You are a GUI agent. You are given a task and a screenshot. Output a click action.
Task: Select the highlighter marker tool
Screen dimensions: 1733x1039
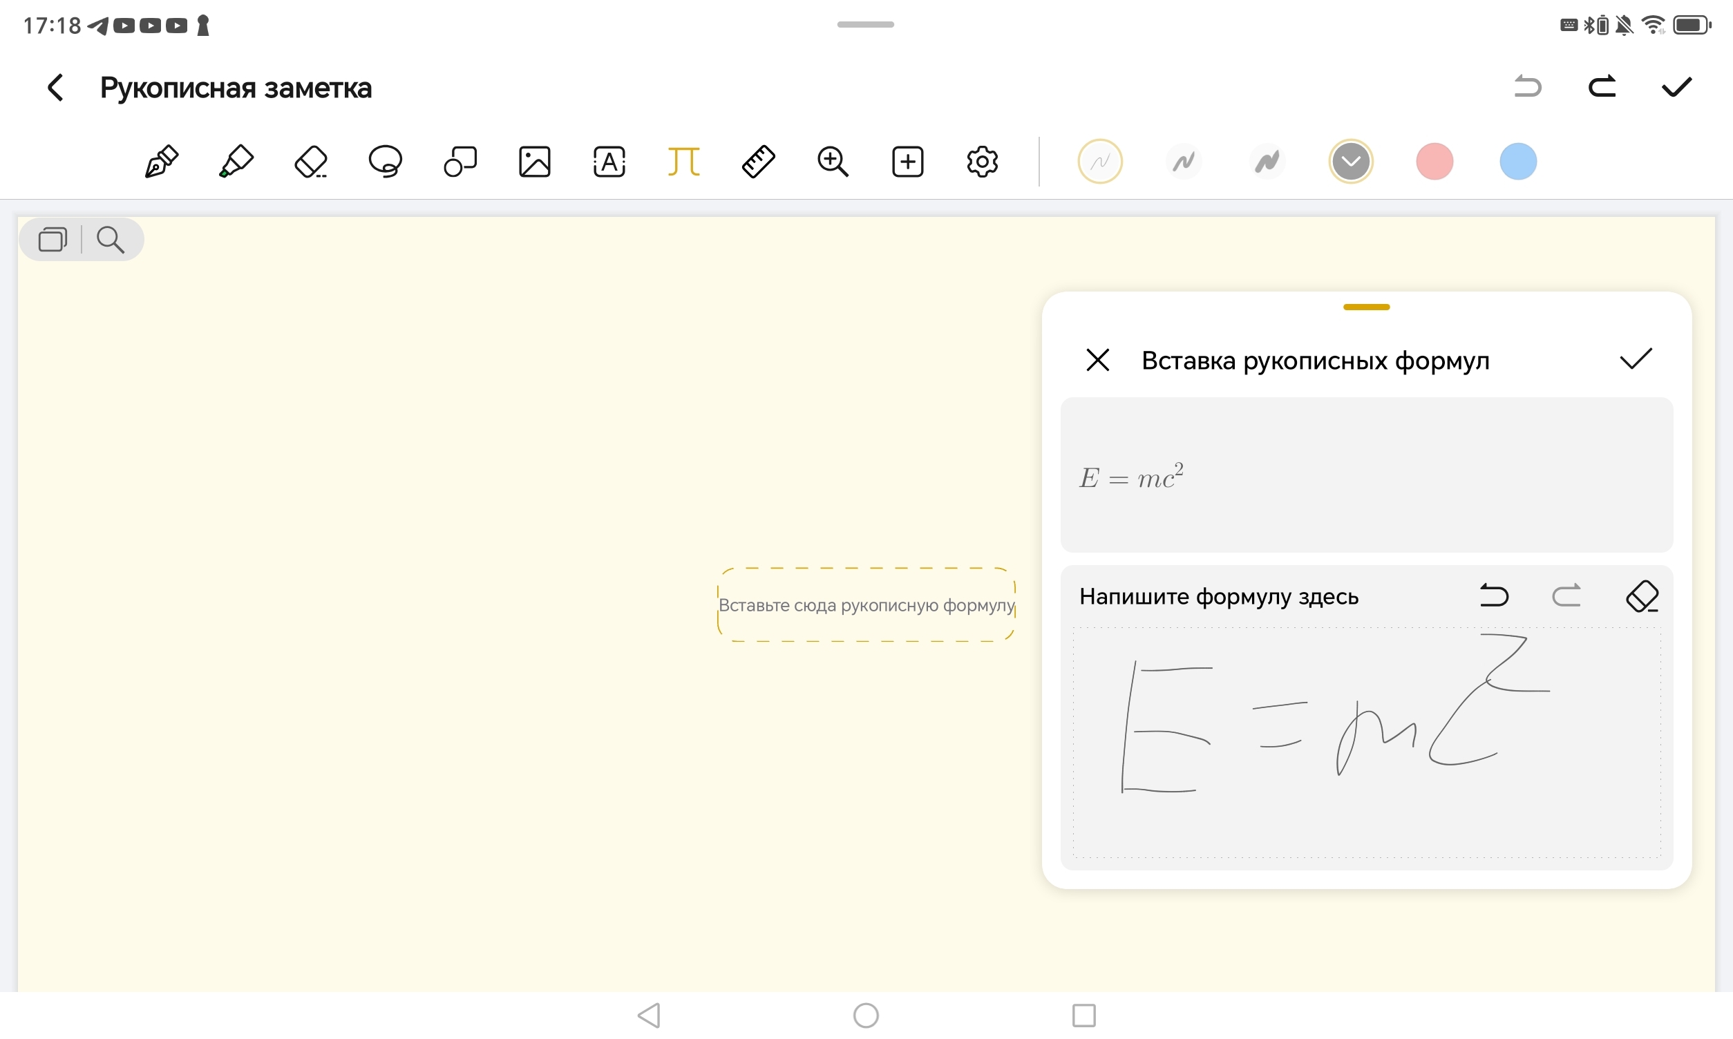click(x=236, y=162)
